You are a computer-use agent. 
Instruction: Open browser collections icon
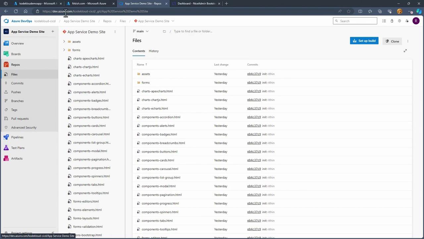380,11
